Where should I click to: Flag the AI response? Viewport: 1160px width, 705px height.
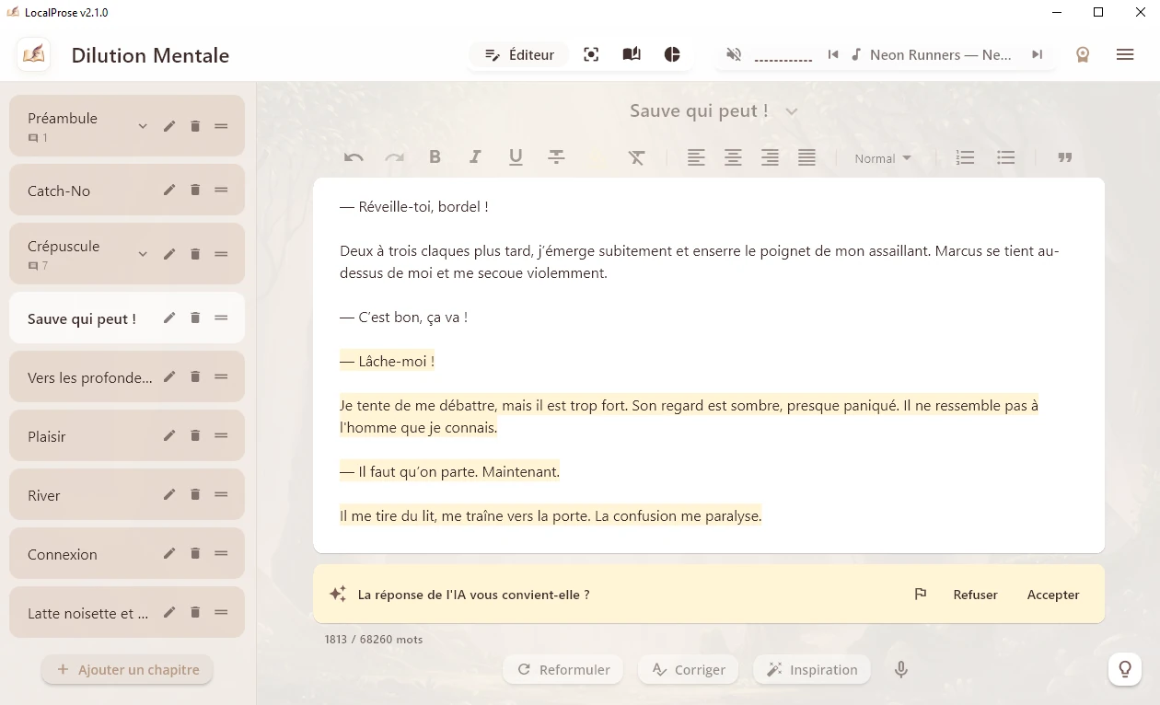pos(920,595)
